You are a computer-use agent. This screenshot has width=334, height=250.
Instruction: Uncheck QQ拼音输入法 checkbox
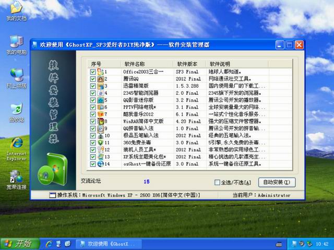(93, 129)
